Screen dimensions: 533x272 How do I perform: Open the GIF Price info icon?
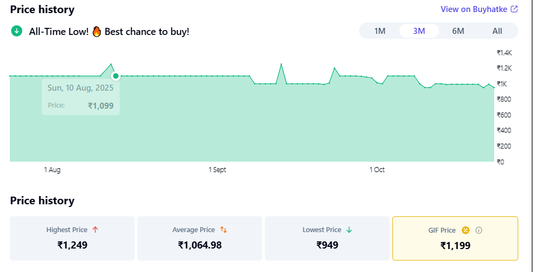tap(479, 230)
